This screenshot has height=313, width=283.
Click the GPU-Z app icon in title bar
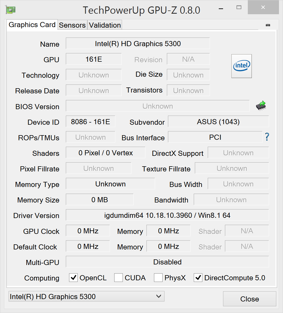coord(11,10)
